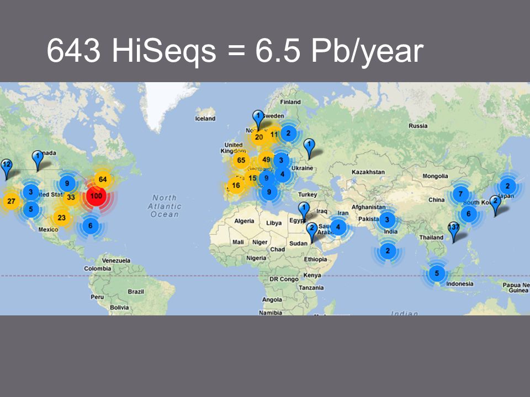Open the blue 5 cluster above Mexico
This screenshot has width=530, height=397.
tap(31, 209)
